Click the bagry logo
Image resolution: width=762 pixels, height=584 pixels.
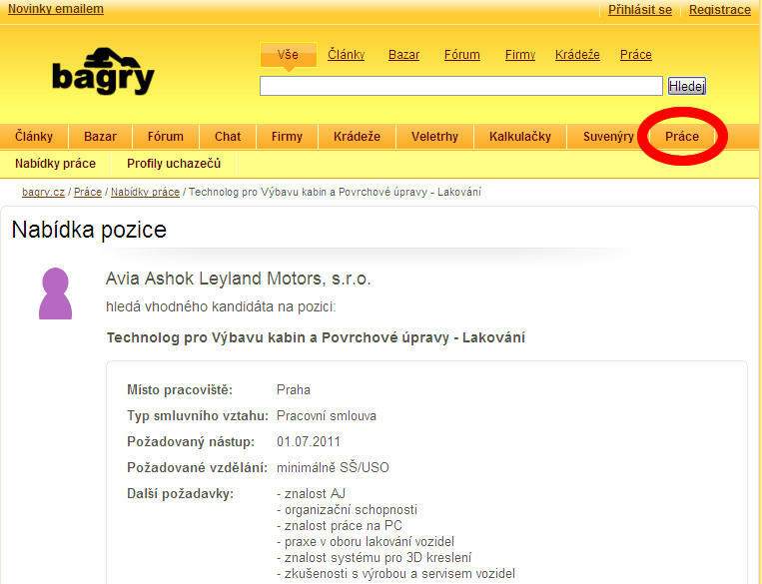(103, 72)
